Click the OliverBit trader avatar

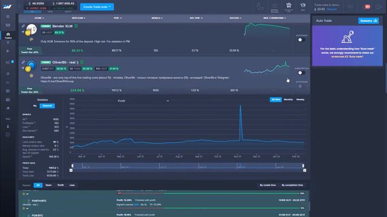[31, 65]
